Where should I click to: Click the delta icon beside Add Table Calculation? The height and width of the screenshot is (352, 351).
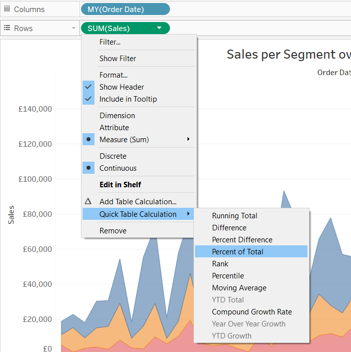88,201
